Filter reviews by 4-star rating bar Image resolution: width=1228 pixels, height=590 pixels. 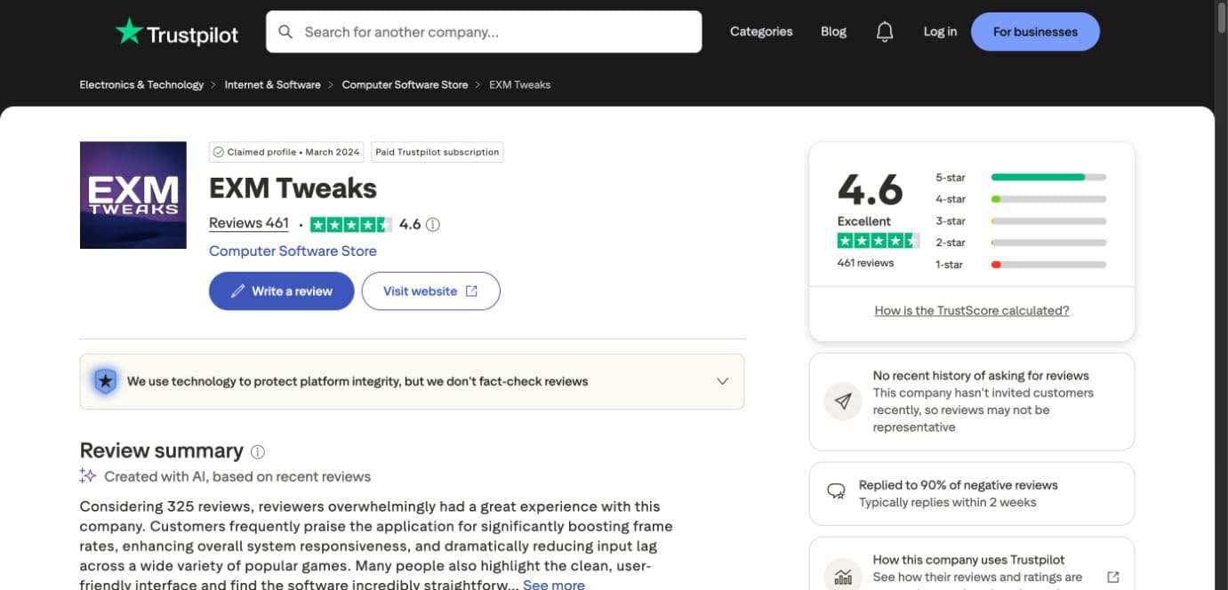tap(1048, 199)
